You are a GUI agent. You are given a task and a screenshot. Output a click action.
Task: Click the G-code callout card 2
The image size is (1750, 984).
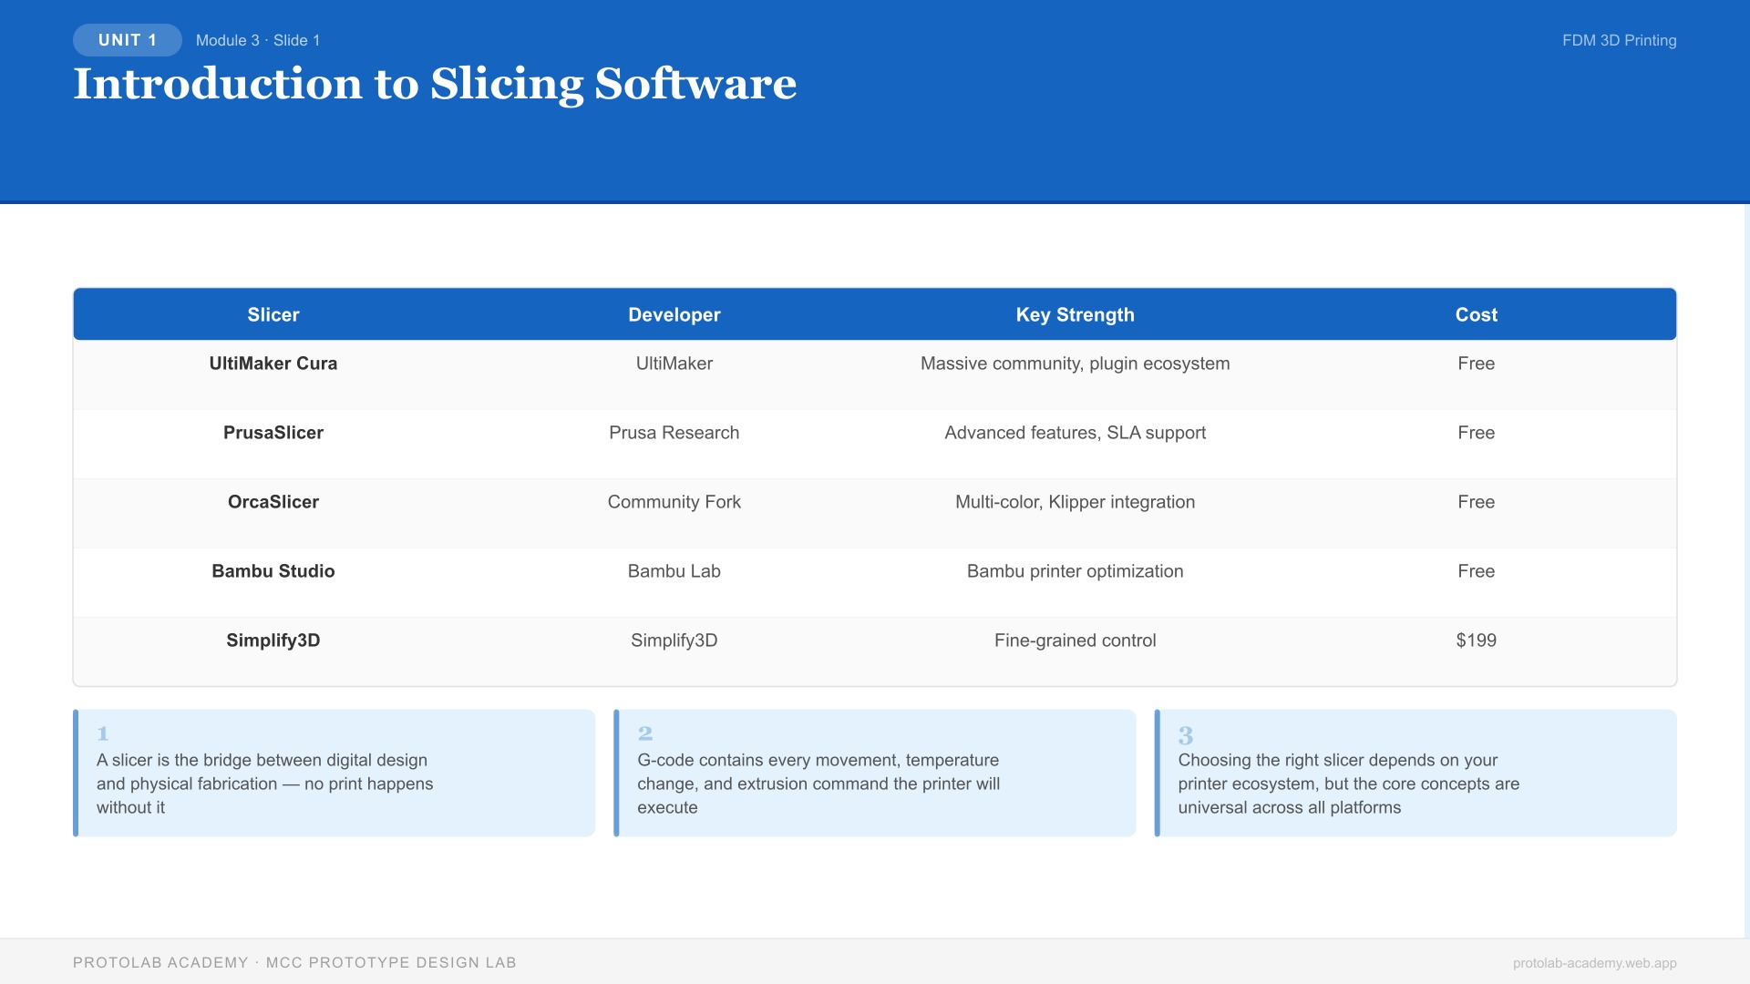874,772
